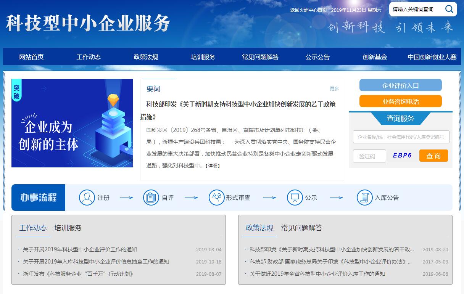Open the 公示公告 menu item
Image resolution: width=464 pixels, height=294 pixels.
click(317, 56)
